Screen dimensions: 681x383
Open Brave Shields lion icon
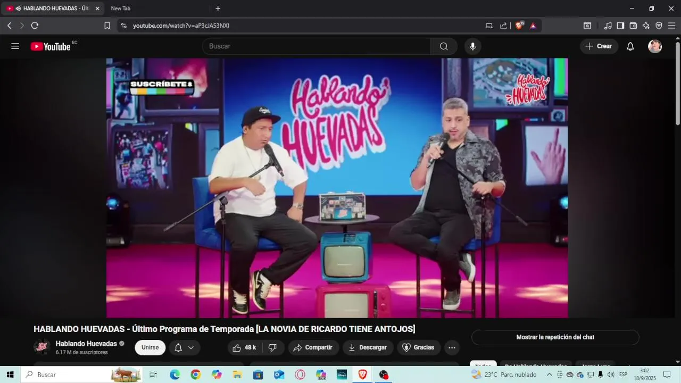(x=519, y=26)
